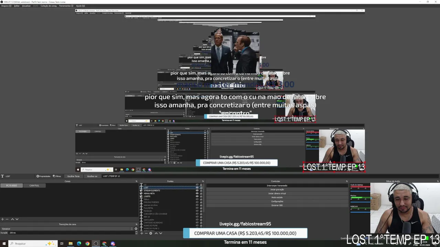Click the globe icon of STREAM ELEMENTS source
Viewport: 440px width, 247px height.
pyautogui.click(x=141, y=190)
